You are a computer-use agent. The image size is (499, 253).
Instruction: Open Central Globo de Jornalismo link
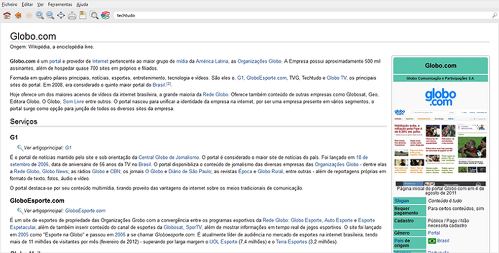[169, 157]
